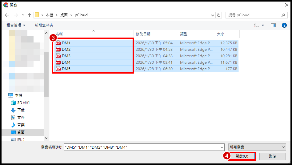This screenshot has height=165, width=292.
Task: Sort by 大小 column header
Action: click(x=221, y=34)
